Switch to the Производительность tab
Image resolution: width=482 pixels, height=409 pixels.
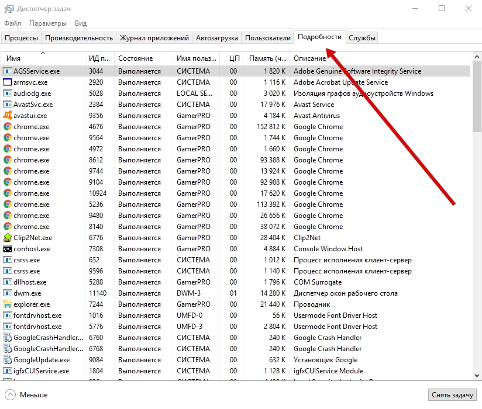pos(79,38)
